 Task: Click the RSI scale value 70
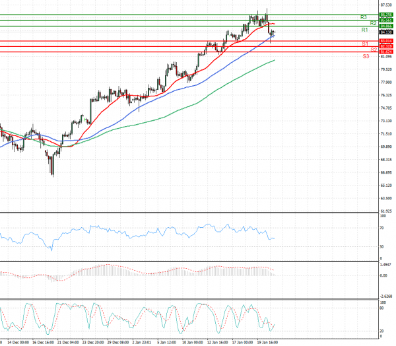382,228
